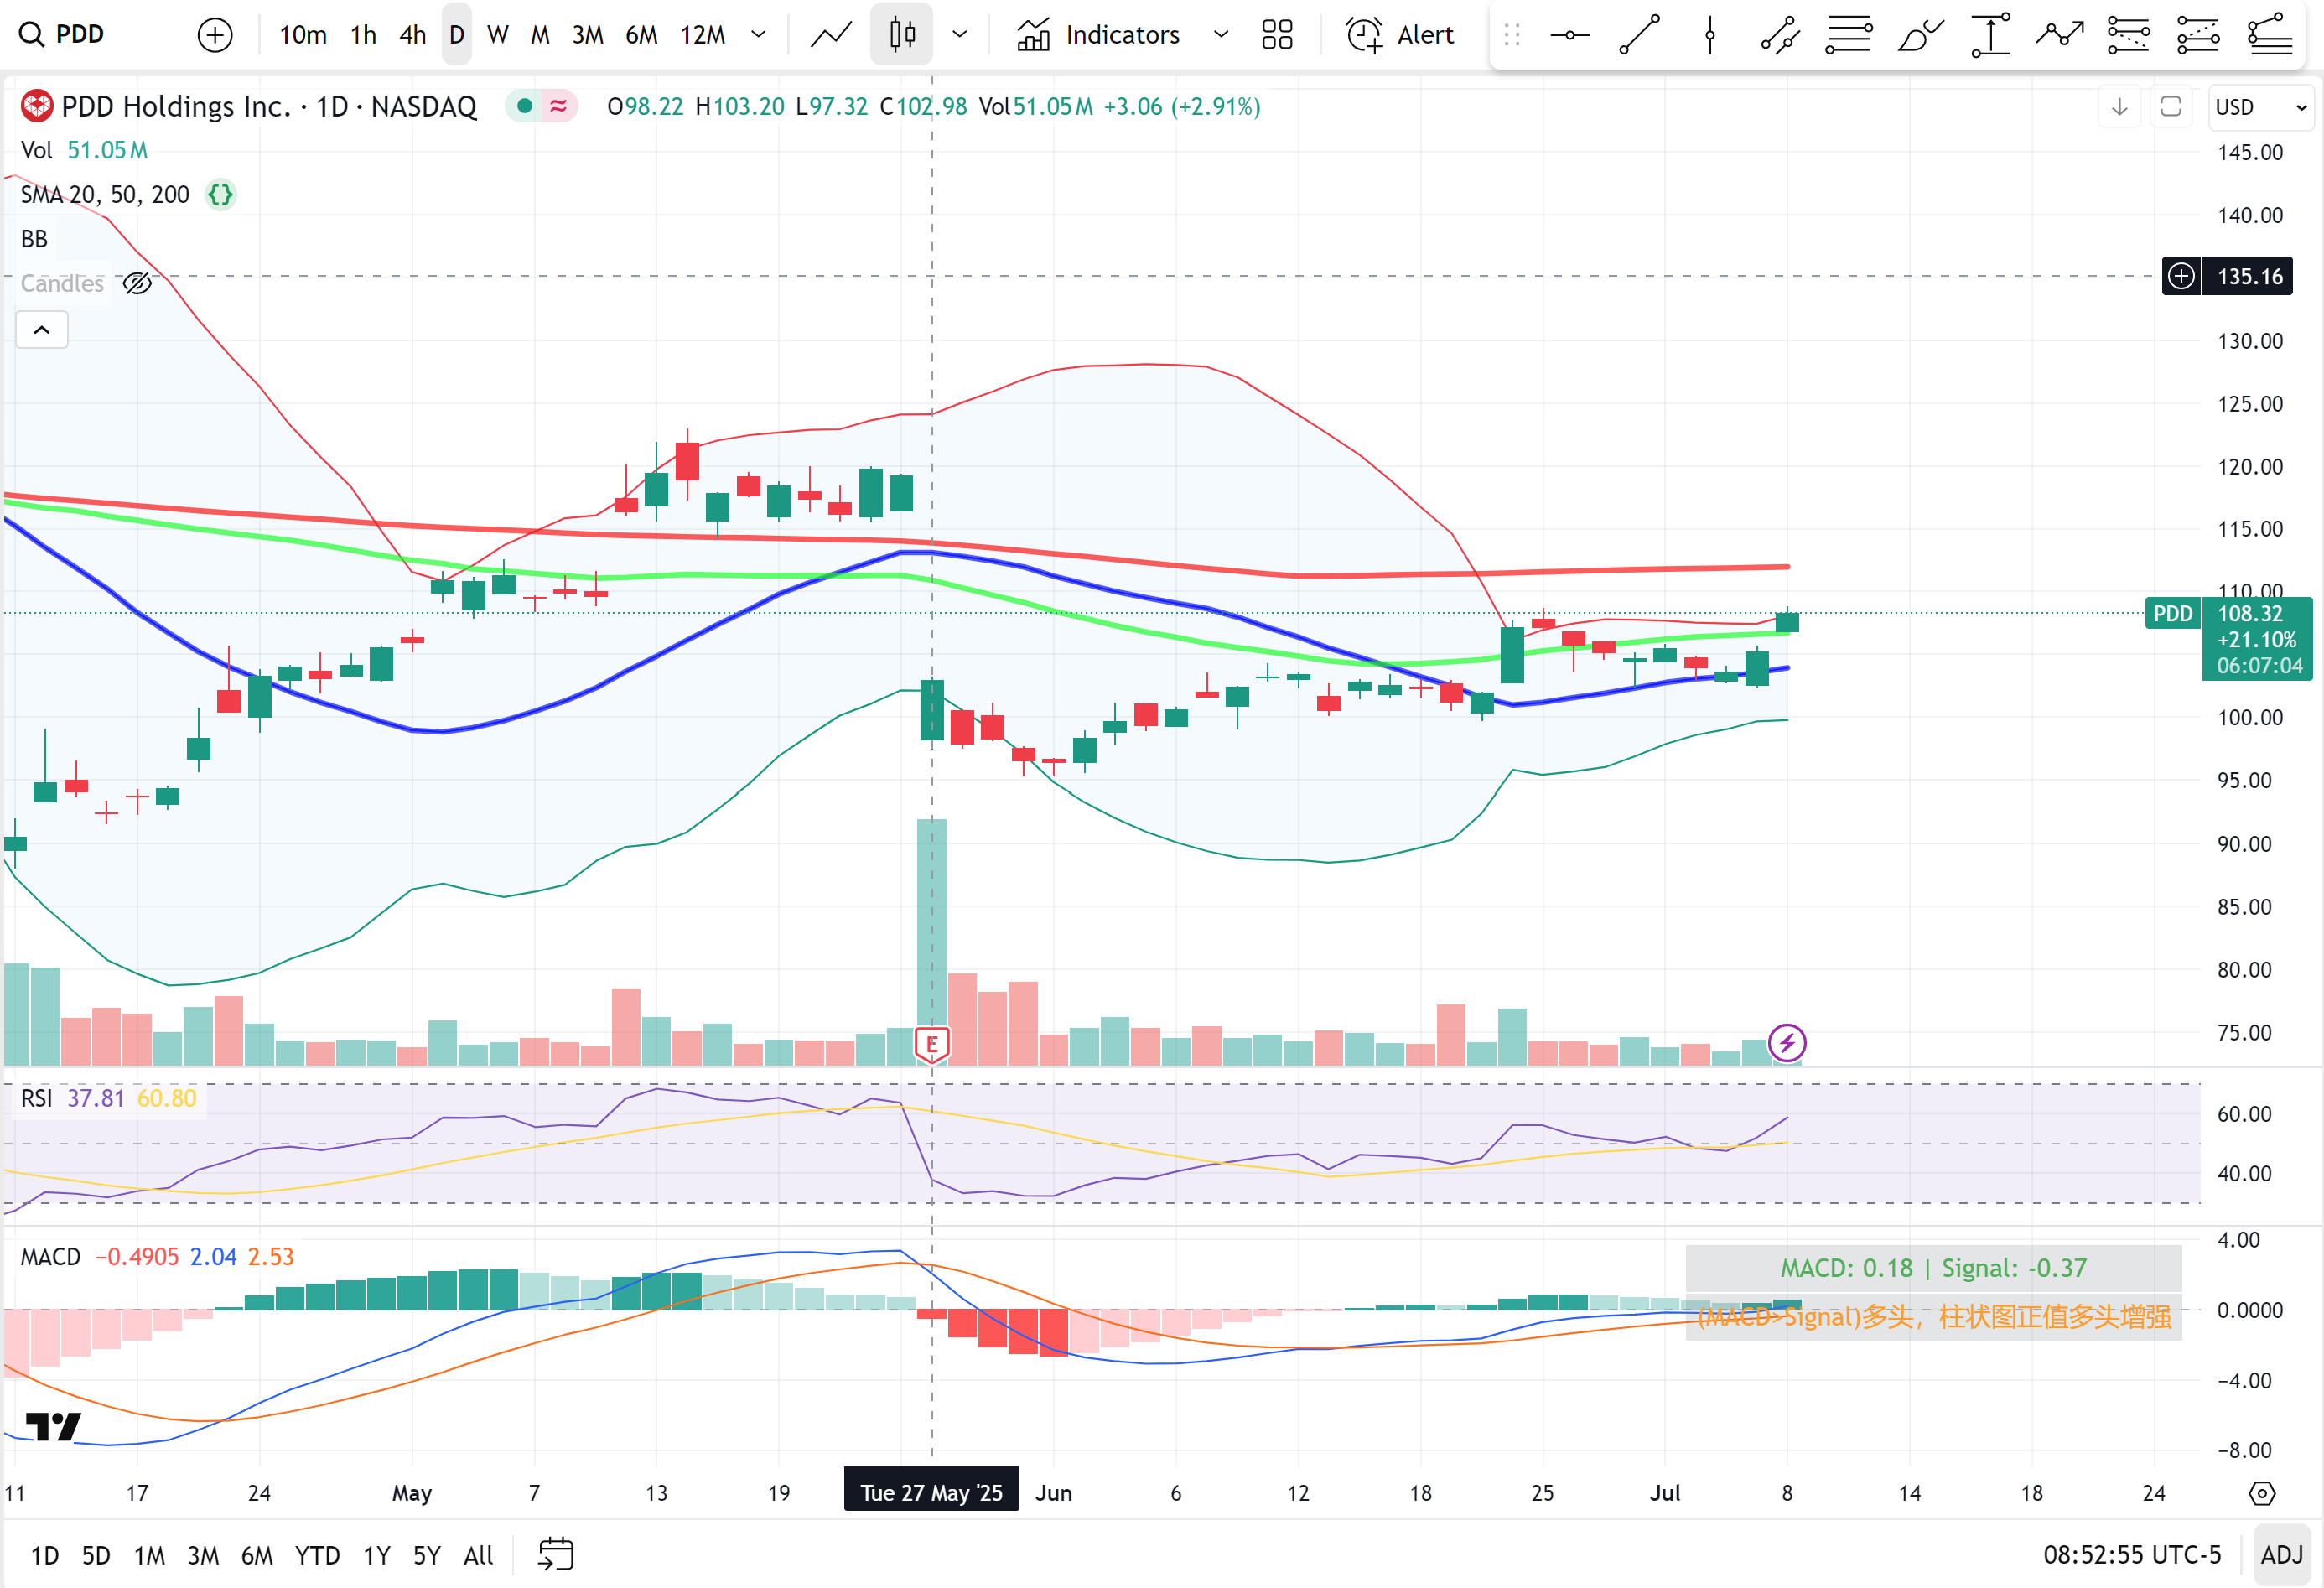Click the PDD symbol search field
This screenshot has width=2324, height=1588.
80,35
